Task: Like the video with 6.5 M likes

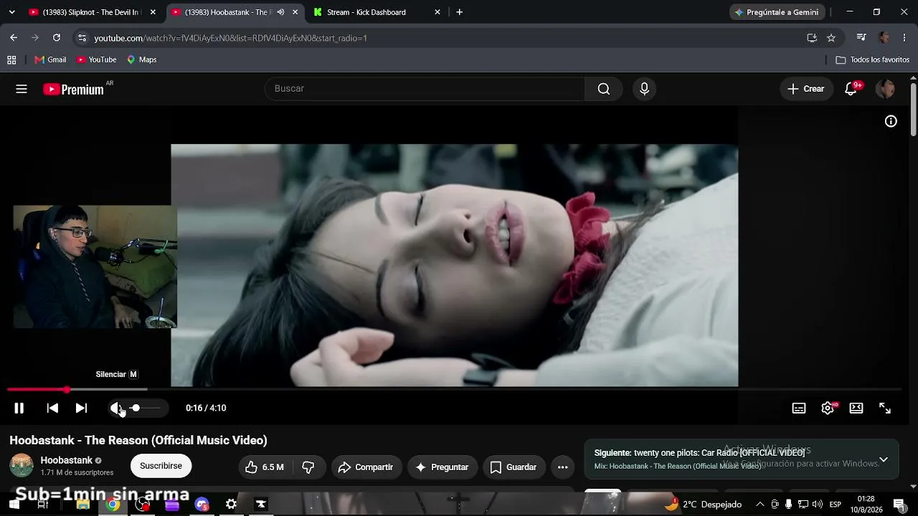Action: [265, 467]
